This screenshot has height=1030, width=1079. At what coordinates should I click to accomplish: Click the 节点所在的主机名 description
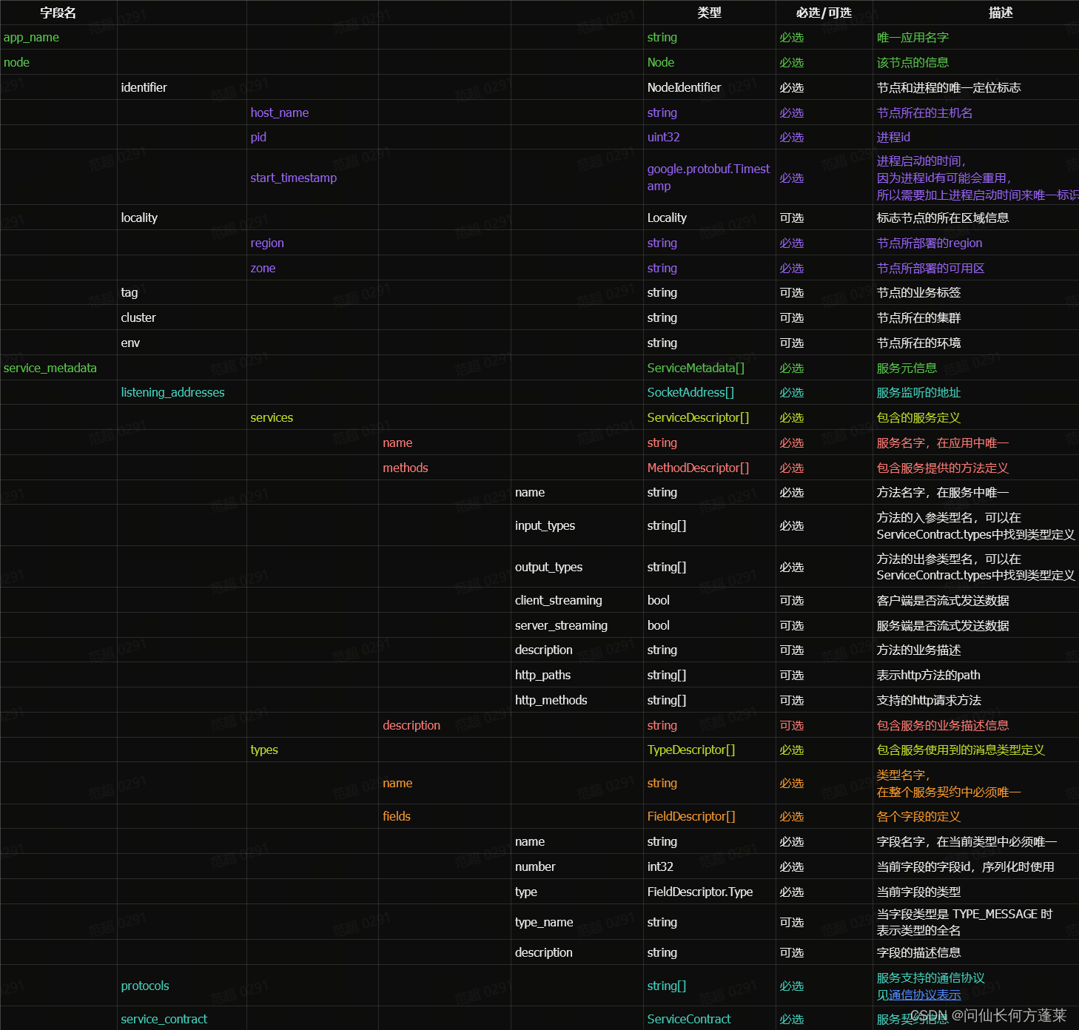[925, 112]
